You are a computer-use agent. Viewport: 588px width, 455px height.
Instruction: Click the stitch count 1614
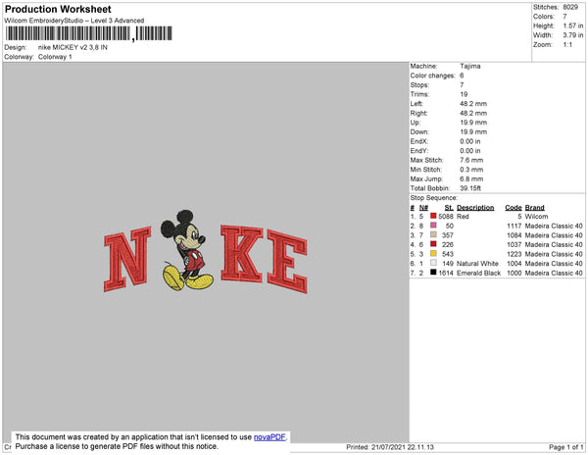click(x=446, y=273)
